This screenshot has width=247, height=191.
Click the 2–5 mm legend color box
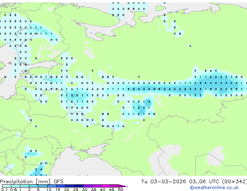pyautogui.click(x=34, y=186)
